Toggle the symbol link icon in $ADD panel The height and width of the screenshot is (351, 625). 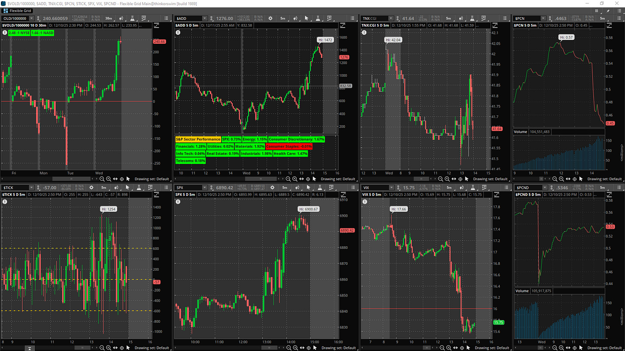point(212,18)
